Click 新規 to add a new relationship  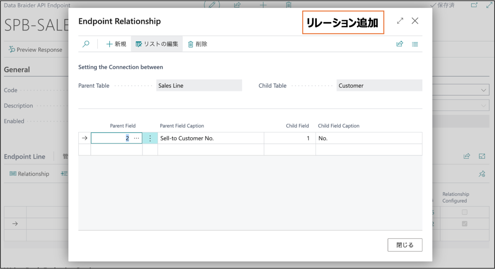tap(116, 44)
